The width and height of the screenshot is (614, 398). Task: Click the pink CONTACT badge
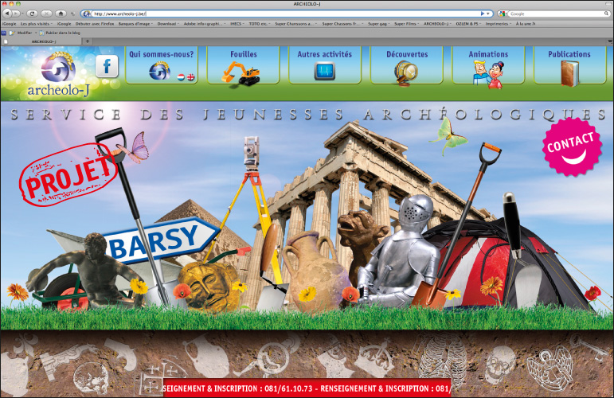572,146
